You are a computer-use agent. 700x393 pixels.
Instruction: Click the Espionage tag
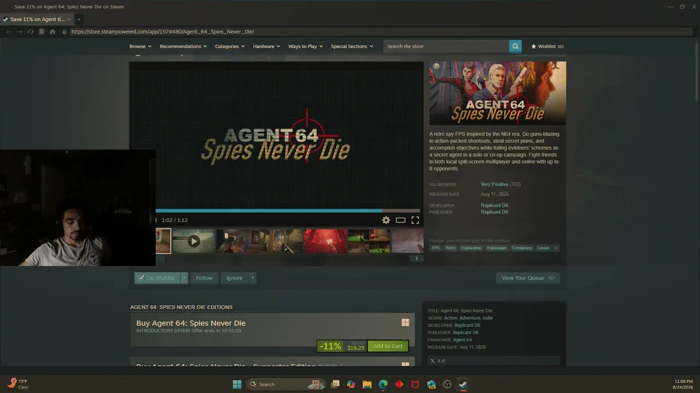[497, 248]
